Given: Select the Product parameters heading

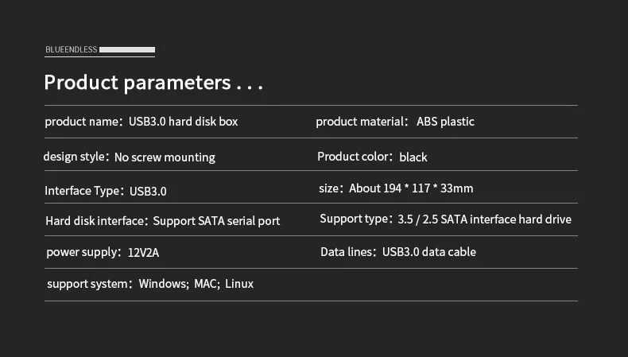Looking at the screenshot, I should [153, 82].
